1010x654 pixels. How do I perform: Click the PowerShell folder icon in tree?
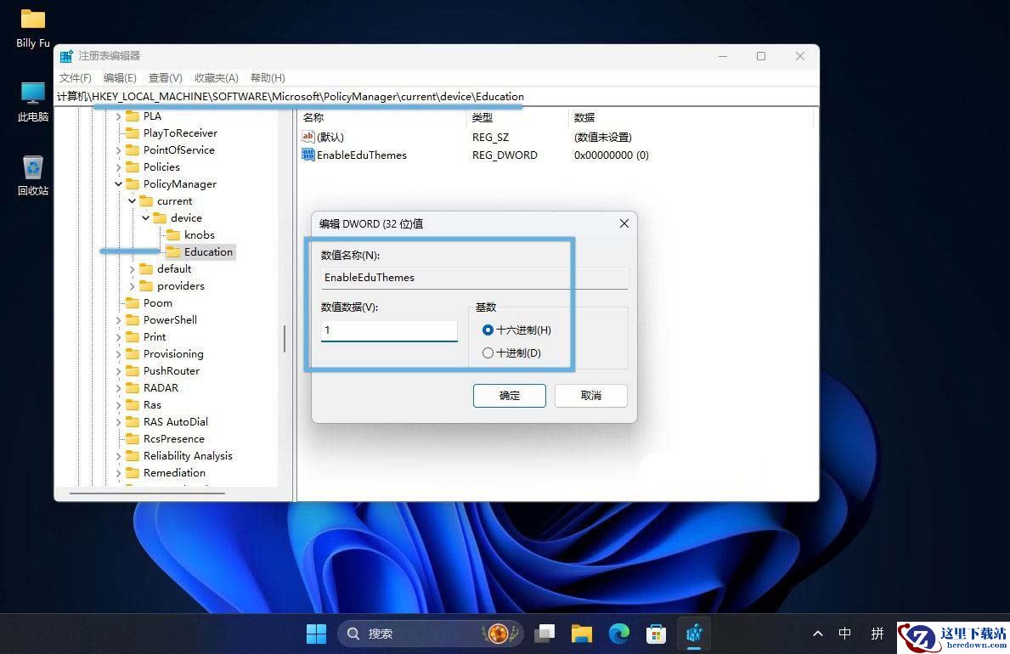click(x=133, y=319)
